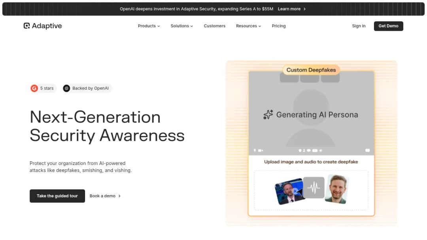The width and height of the screenshot is (427, 240).
Task: Click the 'Upload image and audio to create deepfake' text
Action: (x=311, y=162)
